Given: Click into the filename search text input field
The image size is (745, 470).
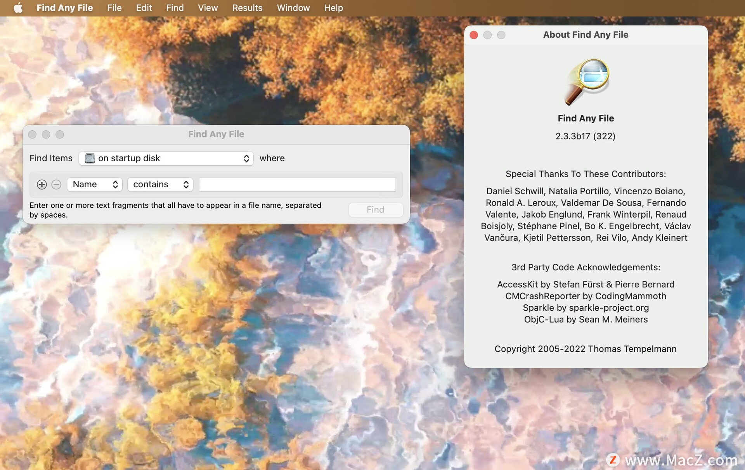Looking at the screenshot, I should click(x=298, y=184).
